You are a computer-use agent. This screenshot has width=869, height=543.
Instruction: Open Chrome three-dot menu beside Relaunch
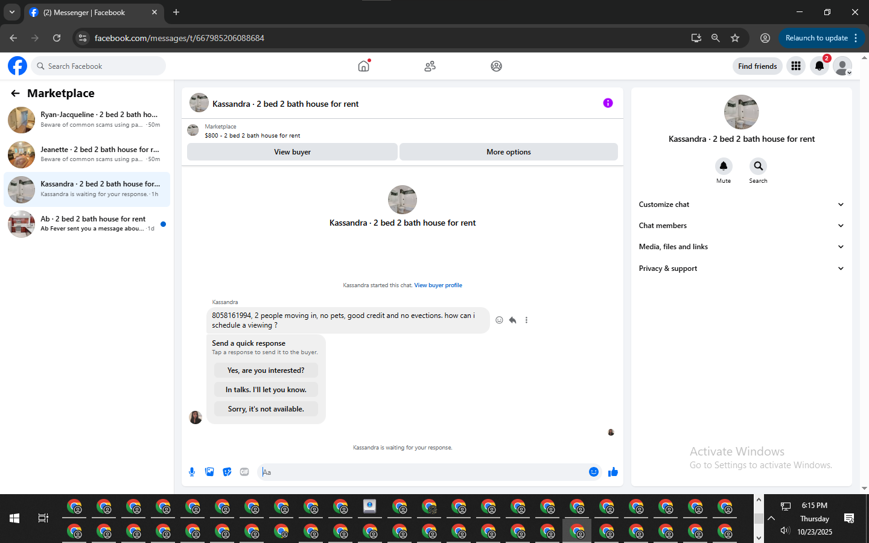[x=856, y=38]
